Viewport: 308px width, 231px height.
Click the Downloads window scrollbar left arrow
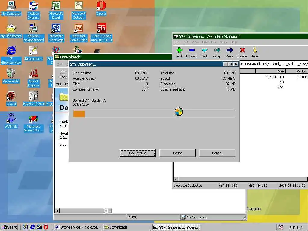[x=57, y=211]
